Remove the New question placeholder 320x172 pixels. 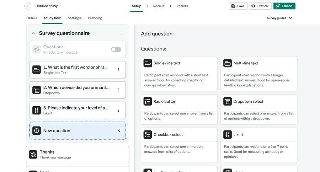click(119, 131)
